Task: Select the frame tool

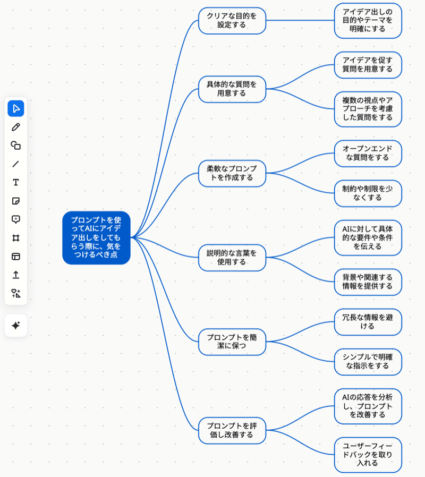Action: [16, 238]
